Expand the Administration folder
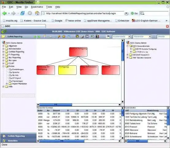 3,49
